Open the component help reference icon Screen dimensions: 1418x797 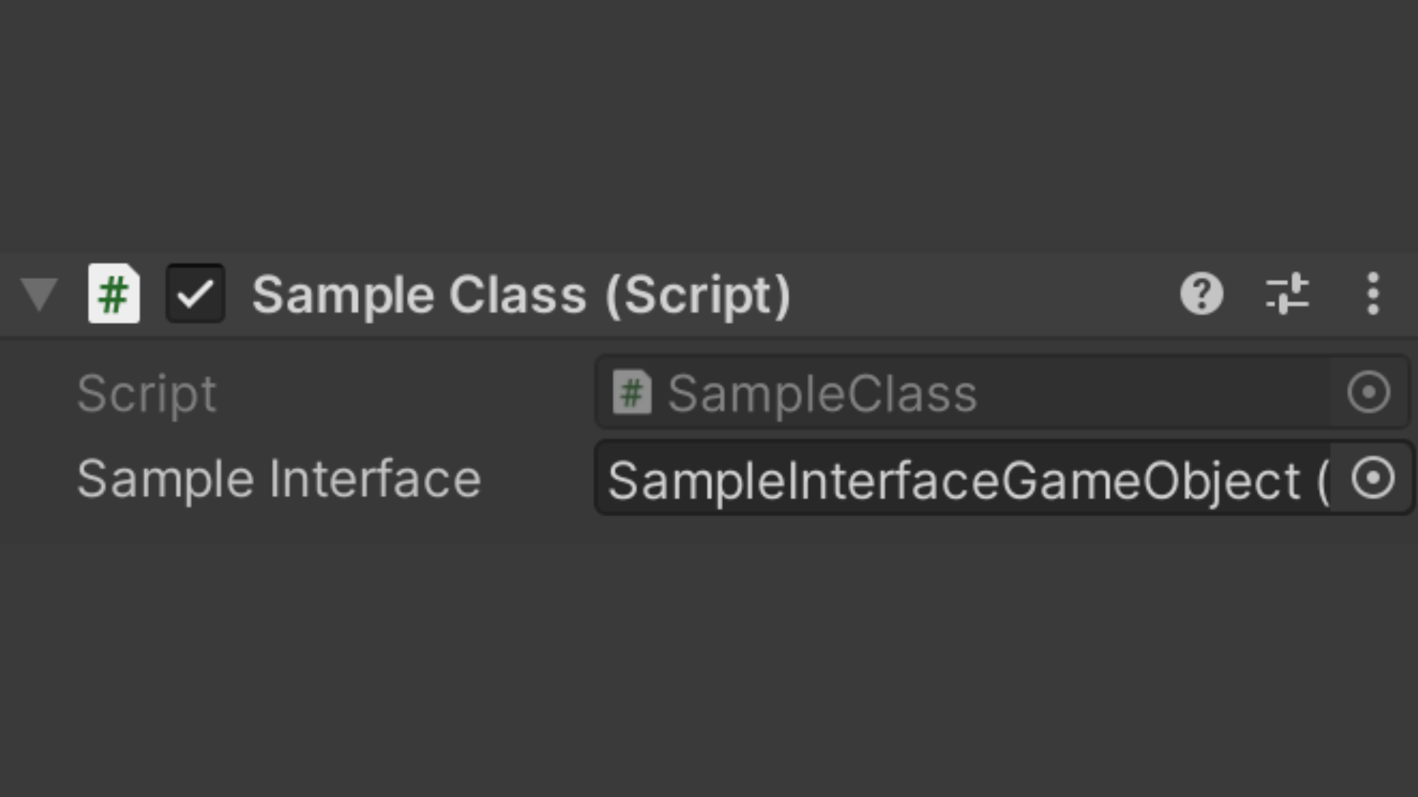click(1202, 294)
